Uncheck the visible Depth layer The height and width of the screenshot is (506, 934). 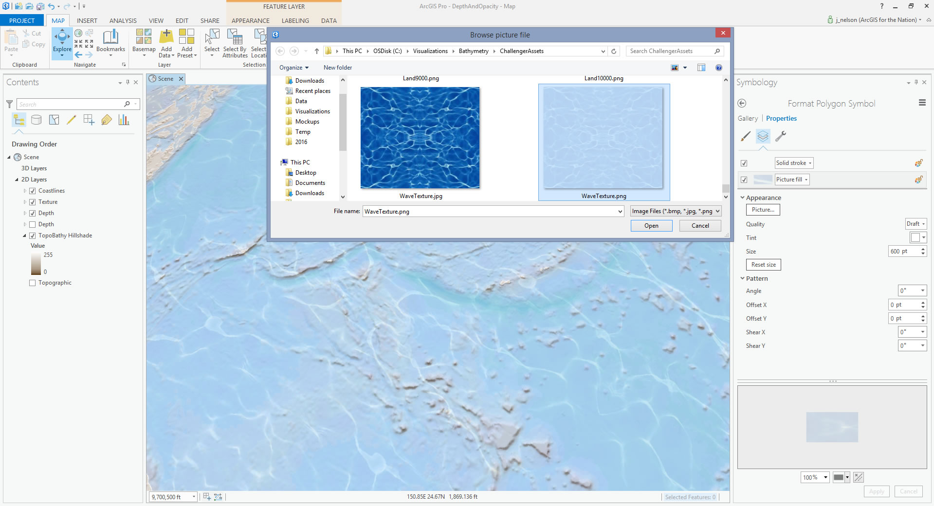point(33,213)
